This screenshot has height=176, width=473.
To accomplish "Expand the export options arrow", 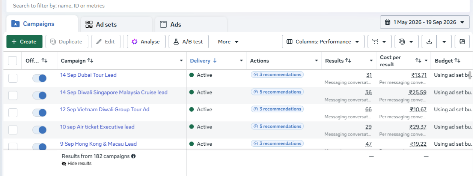I will [x=444, y=42].
